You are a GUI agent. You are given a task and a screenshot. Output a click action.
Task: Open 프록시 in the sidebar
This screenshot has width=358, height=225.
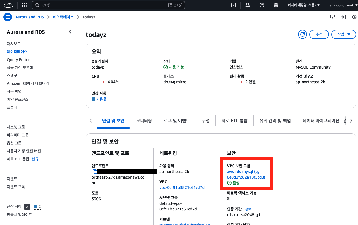[x=12, y=108]
